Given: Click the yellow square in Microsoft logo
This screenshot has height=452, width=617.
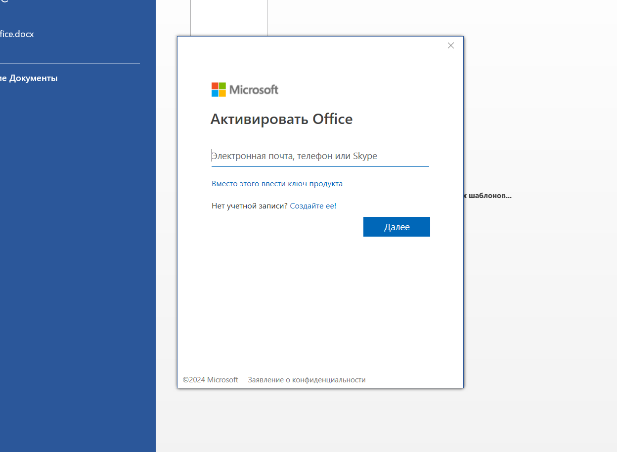Looking at the screenshot, I should tap(222, 93).
